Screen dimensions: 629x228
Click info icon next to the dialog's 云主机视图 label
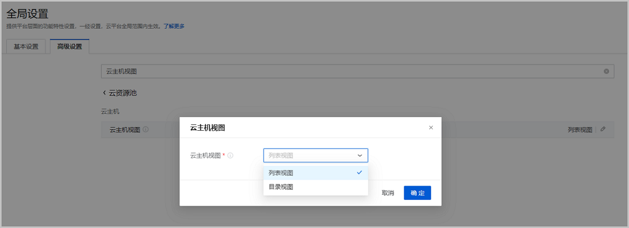pos(231,155)
